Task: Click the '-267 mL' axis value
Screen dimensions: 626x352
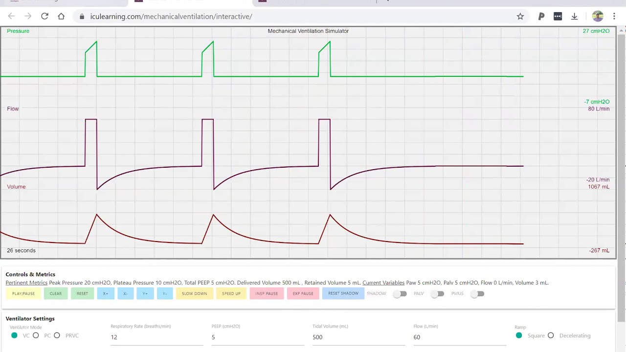Action: [x=599, y=250]
